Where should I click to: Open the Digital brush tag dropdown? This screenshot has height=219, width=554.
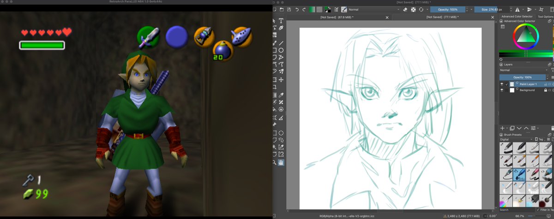516,139
